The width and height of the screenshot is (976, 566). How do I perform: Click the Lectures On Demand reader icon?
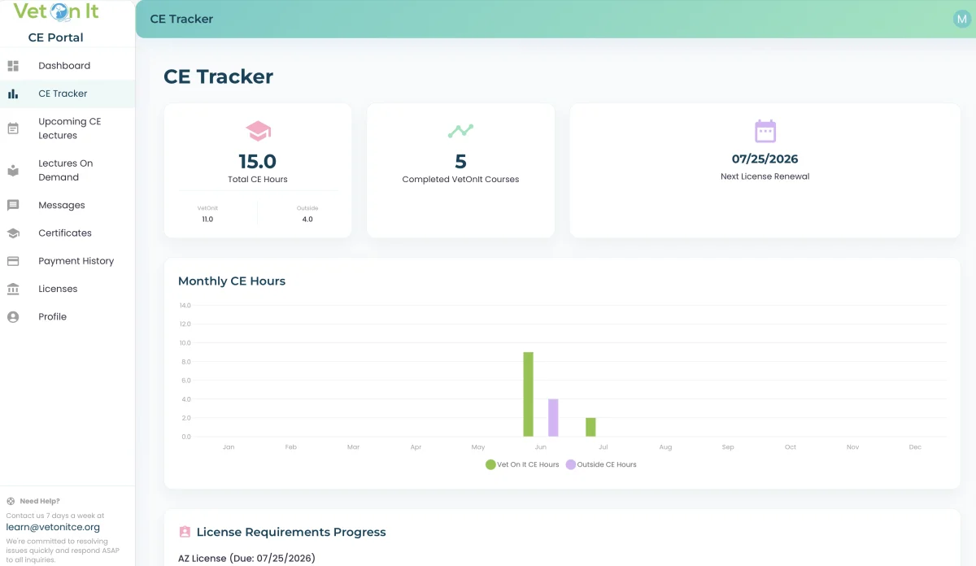coord(13,171)
